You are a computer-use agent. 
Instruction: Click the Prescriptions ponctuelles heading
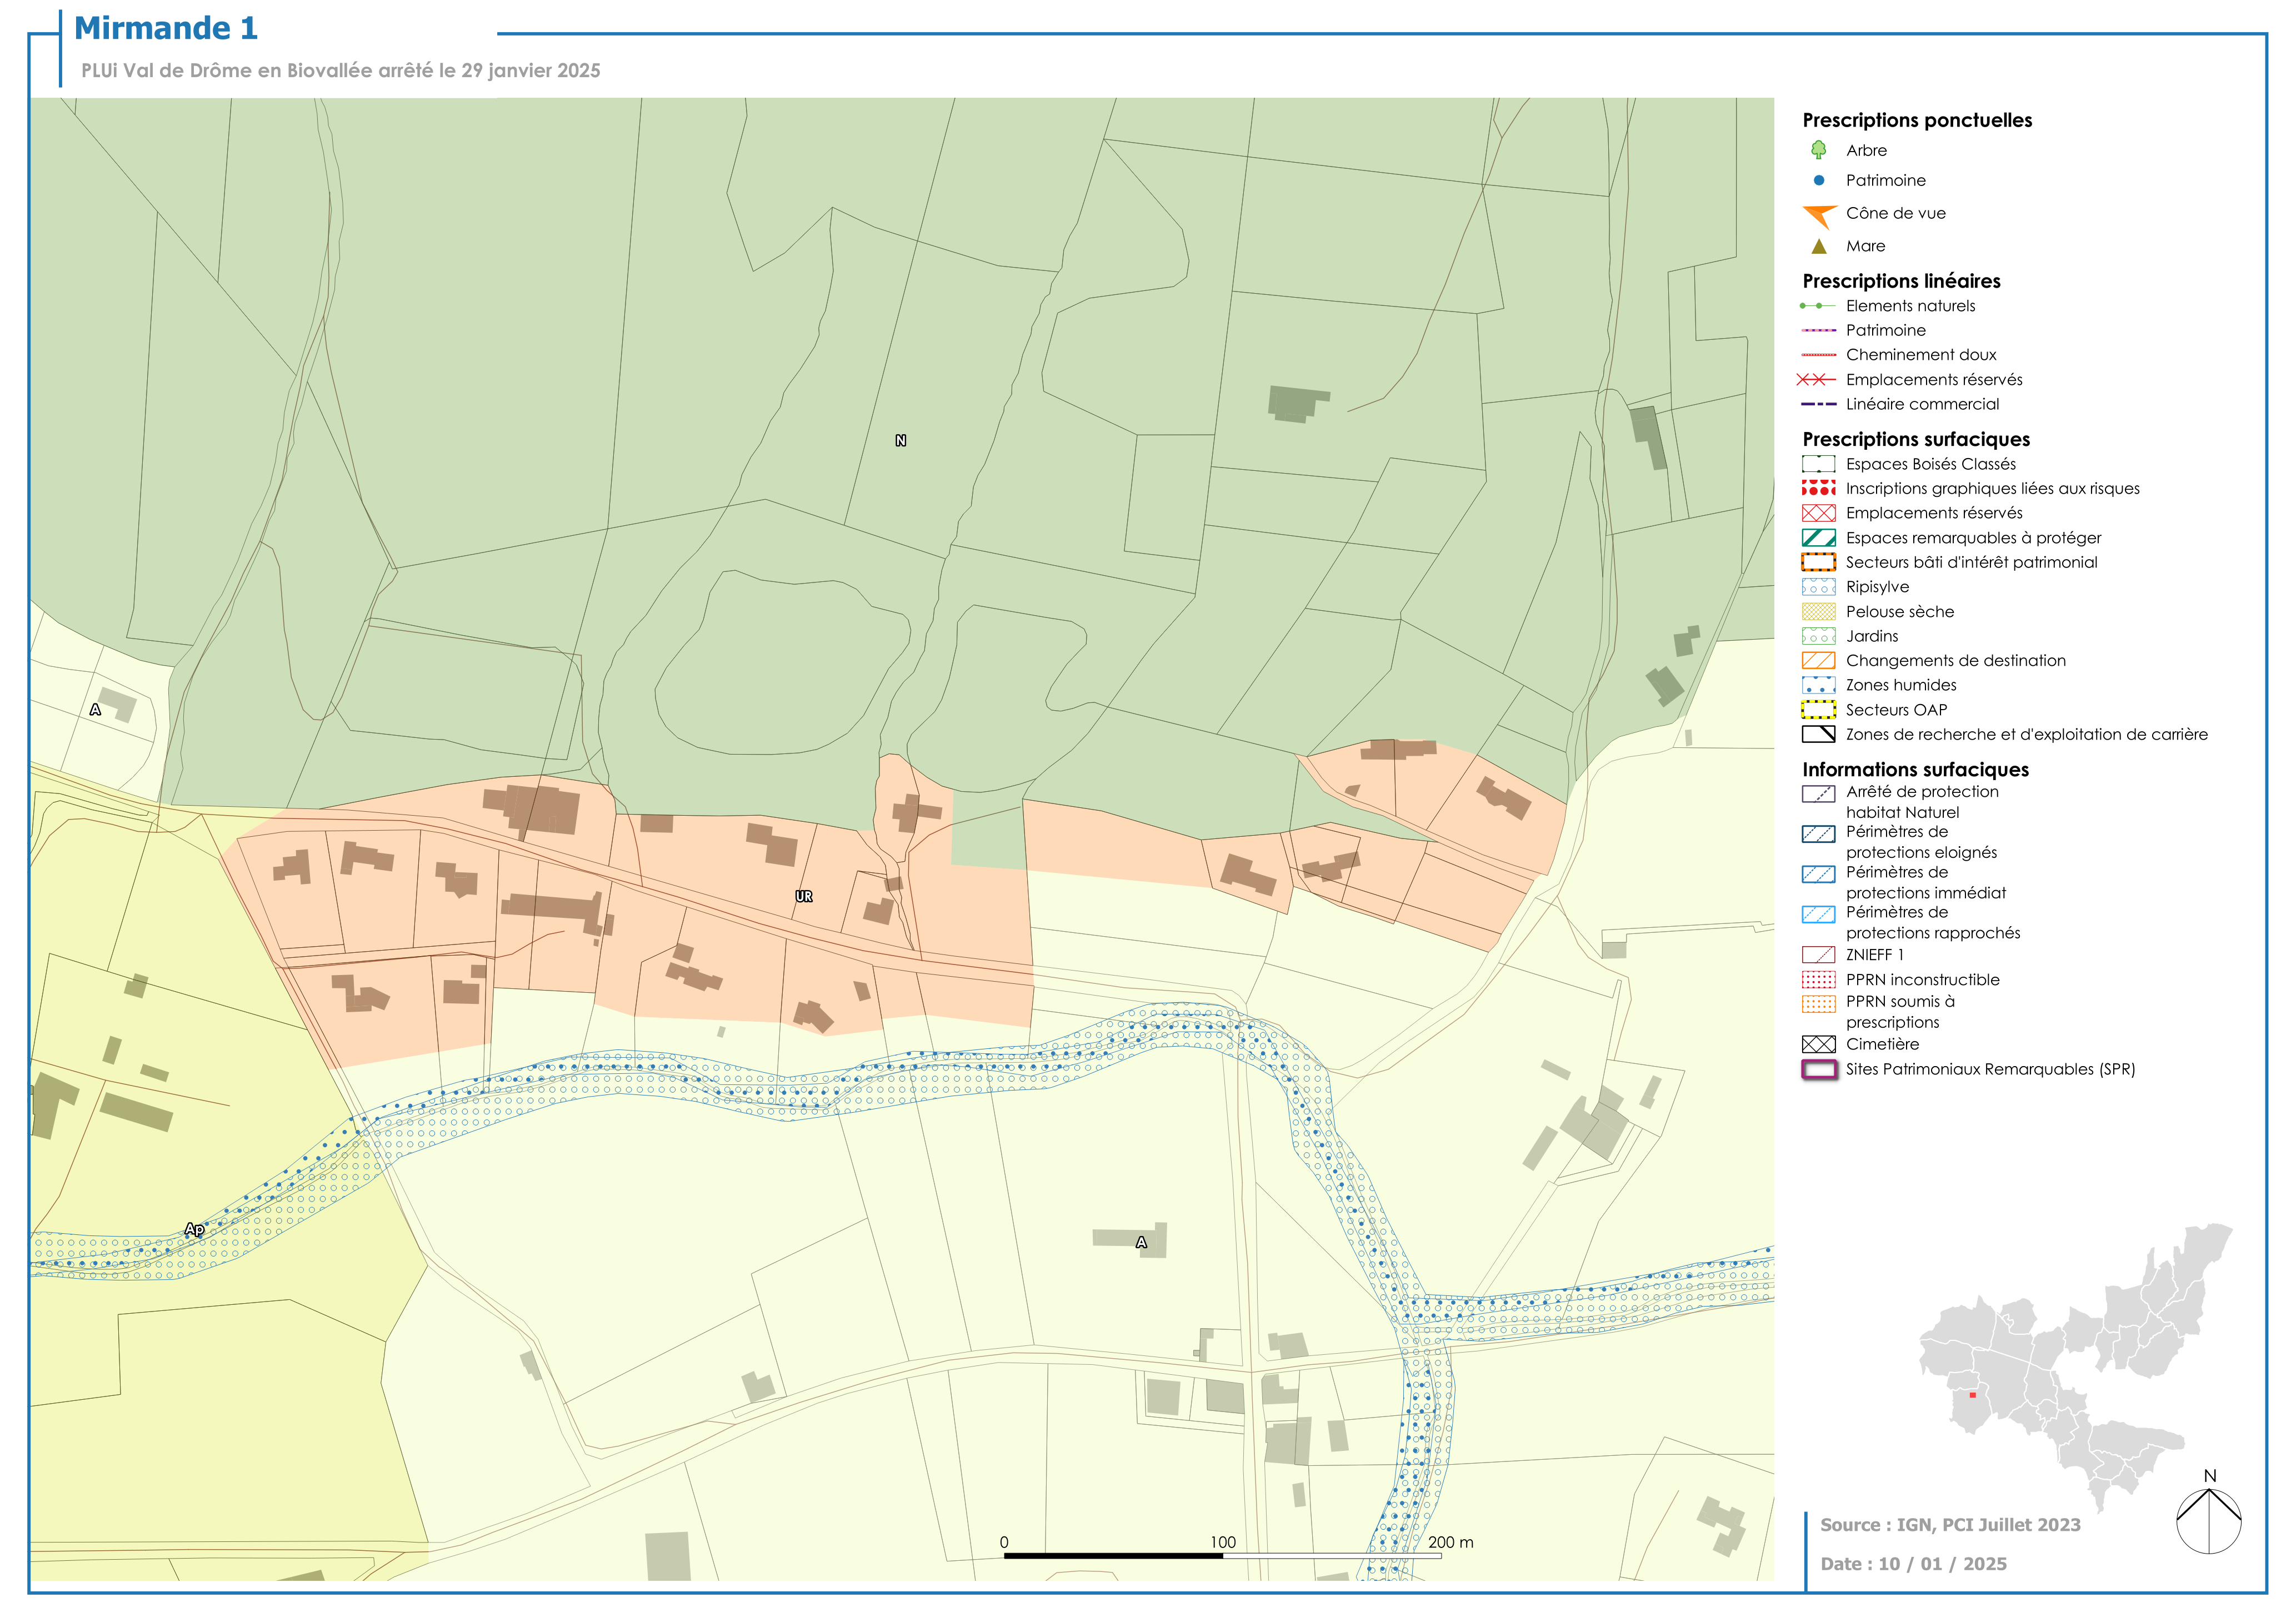pyautogui.click(x=1917, y=120)
